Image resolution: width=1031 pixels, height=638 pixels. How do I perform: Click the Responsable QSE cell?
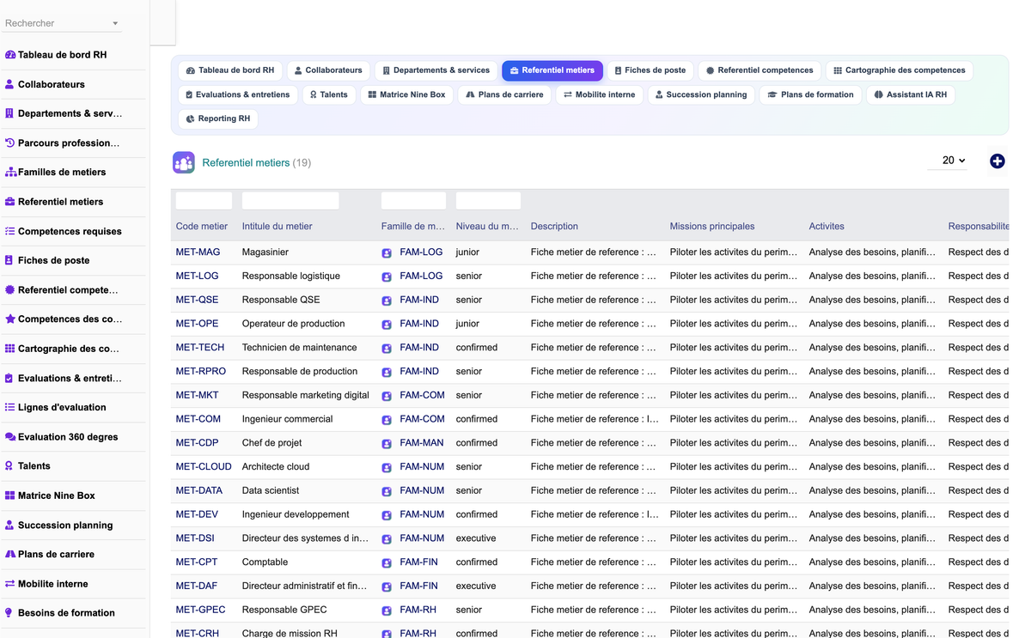point(281,300)
